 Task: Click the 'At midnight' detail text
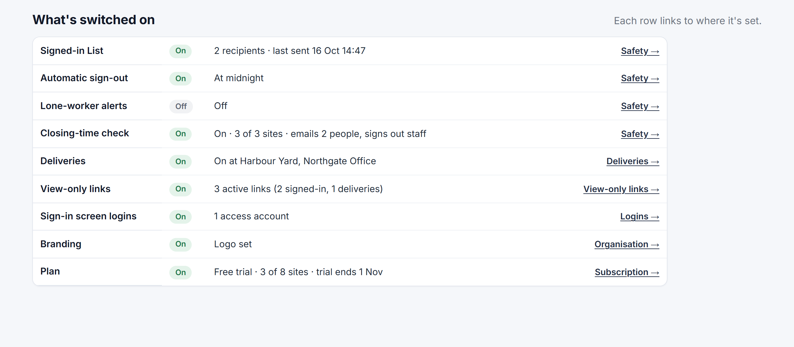tap(239, 78)
